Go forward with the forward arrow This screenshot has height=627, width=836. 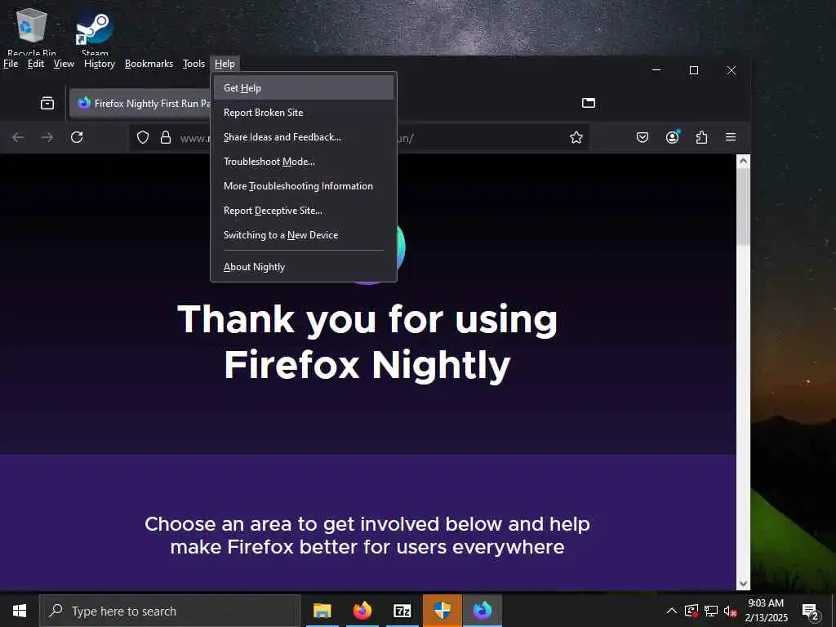point(47,137)
